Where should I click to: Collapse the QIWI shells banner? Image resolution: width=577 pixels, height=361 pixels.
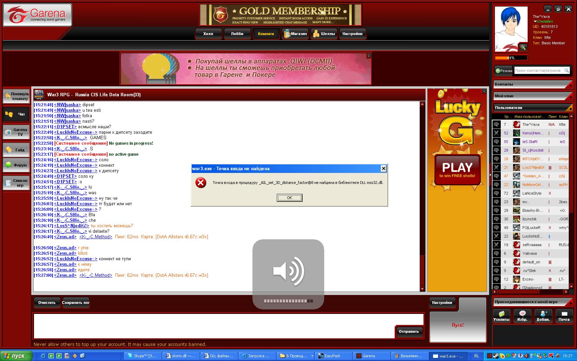tap(369, 55)
